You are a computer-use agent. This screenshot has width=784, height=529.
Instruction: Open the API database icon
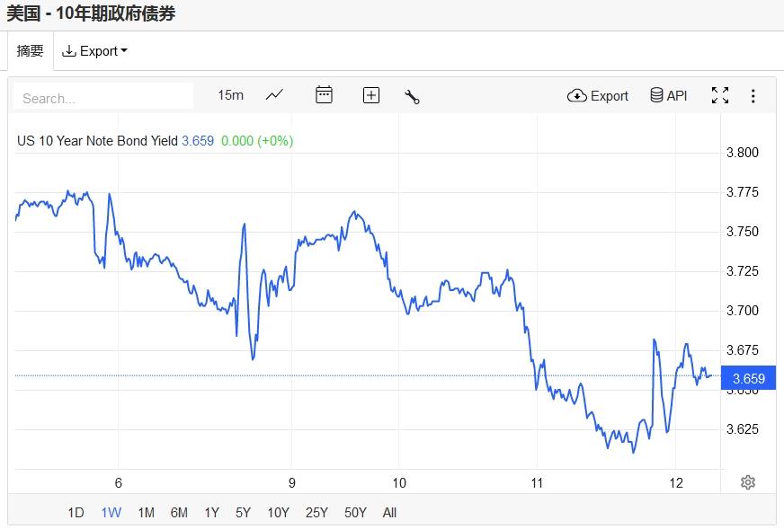[668, 96]
